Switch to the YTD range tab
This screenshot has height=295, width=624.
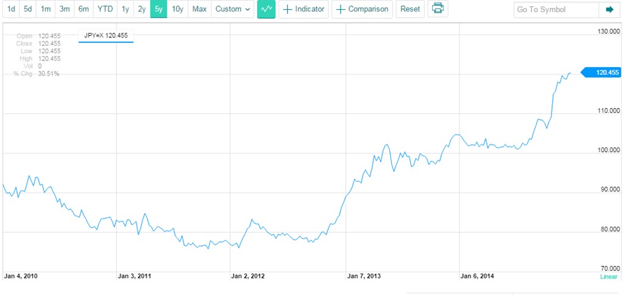105,9
